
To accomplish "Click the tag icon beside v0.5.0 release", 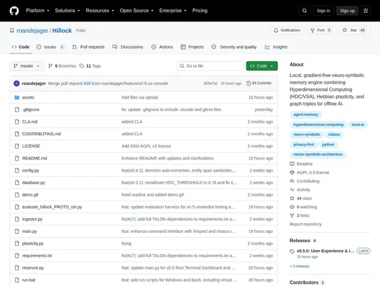I will (292, 251).
